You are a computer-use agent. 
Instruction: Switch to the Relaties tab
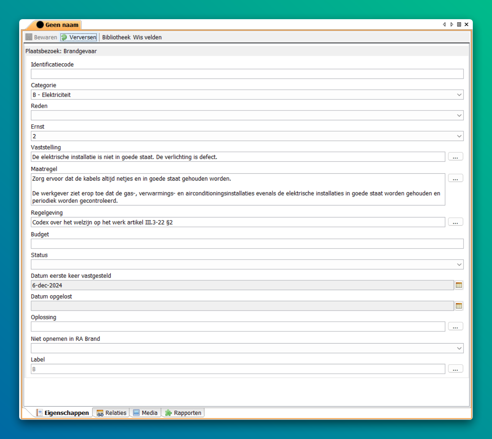tap(111, 413)
